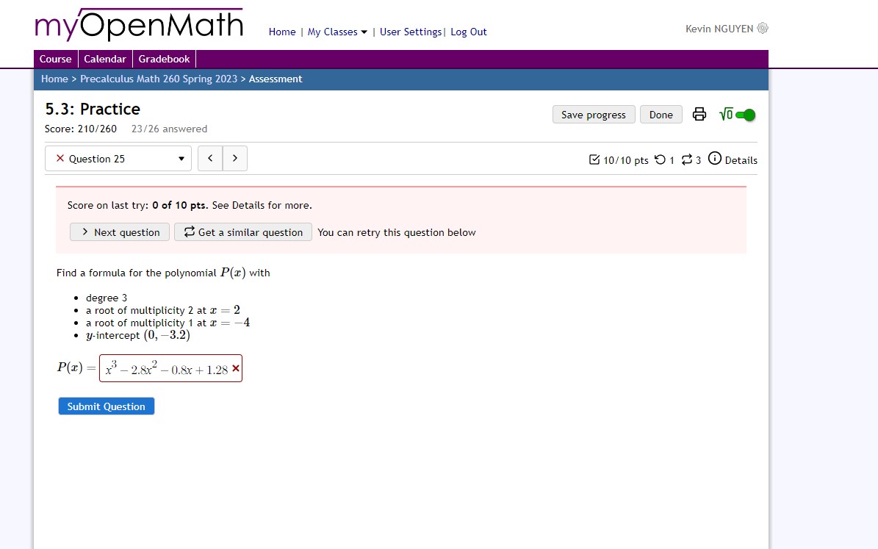Click the Save progress button
The image size is (878, 549).
594,114
